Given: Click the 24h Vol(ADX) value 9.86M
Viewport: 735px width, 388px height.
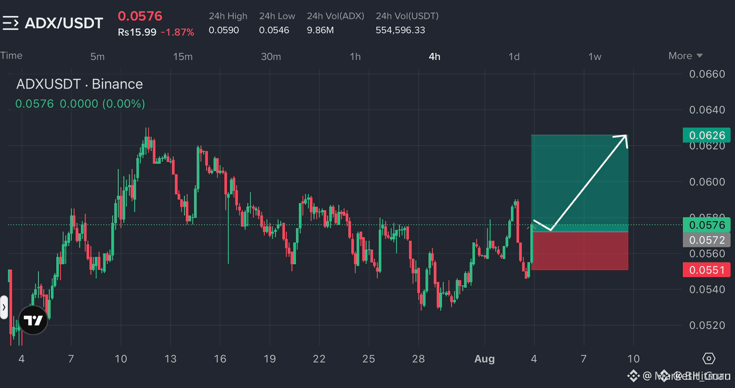Looking at the screenshot, I should pyautogui.click(x=320, y=30).
